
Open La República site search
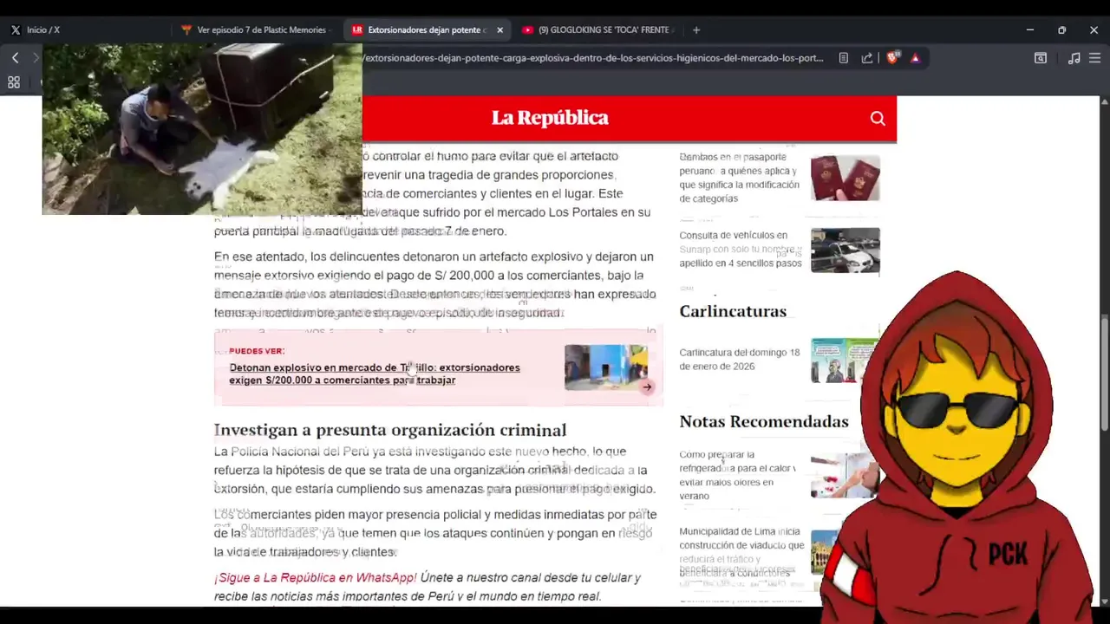878,119
